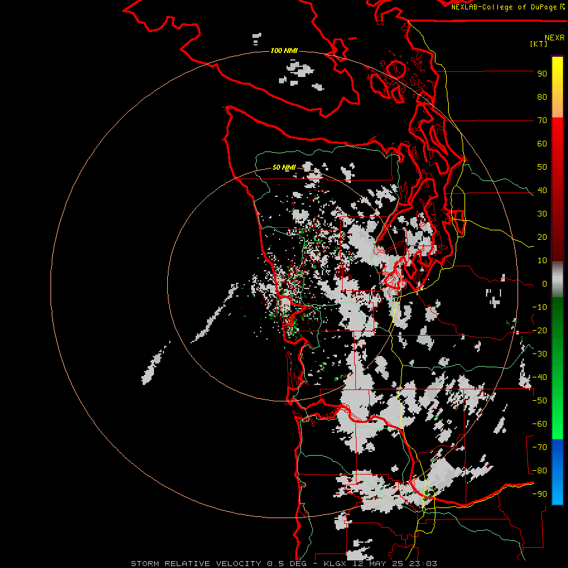Screen dimensions: 568x568
Task: Click the [KT] units label
Action: click(538, 44)
